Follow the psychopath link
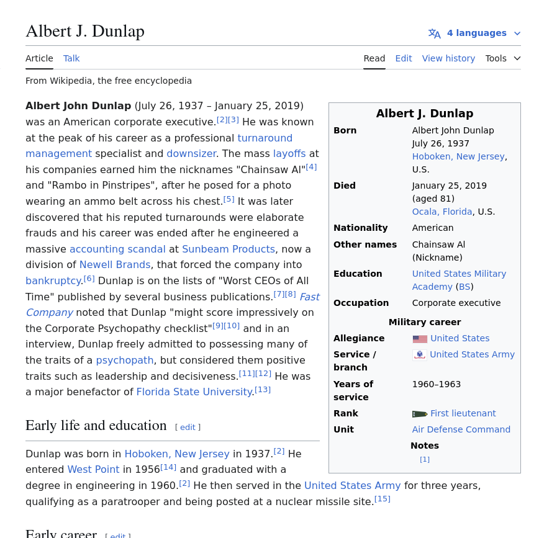The image size is (539, 538). tap(125, 360)
